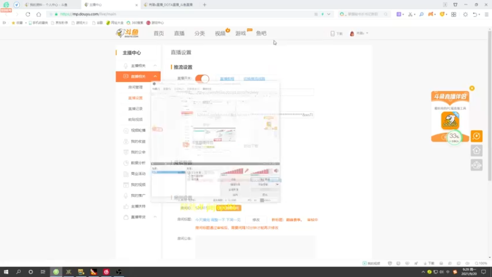492x277 pixels.
Task: Click the 我的公会 sidebar icon
Action: pyautogui.click(x=126, y=152)
